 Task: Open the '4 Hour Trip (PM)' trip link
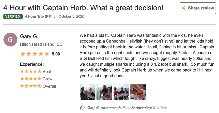pos(39,17)
